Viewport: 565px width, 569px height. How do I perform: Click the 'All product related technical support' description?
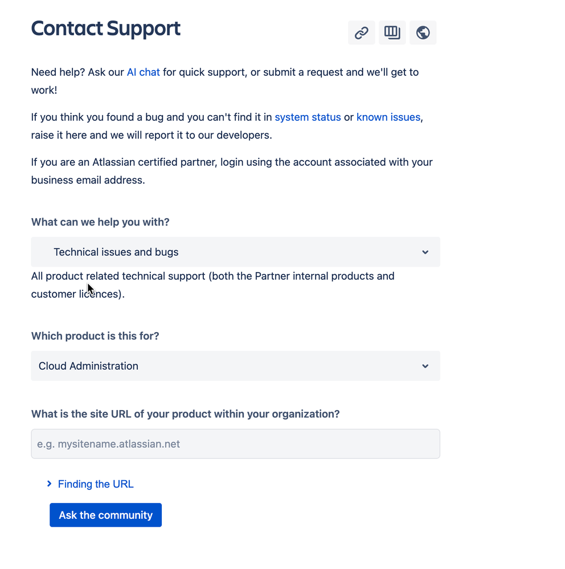pos(212,285)
